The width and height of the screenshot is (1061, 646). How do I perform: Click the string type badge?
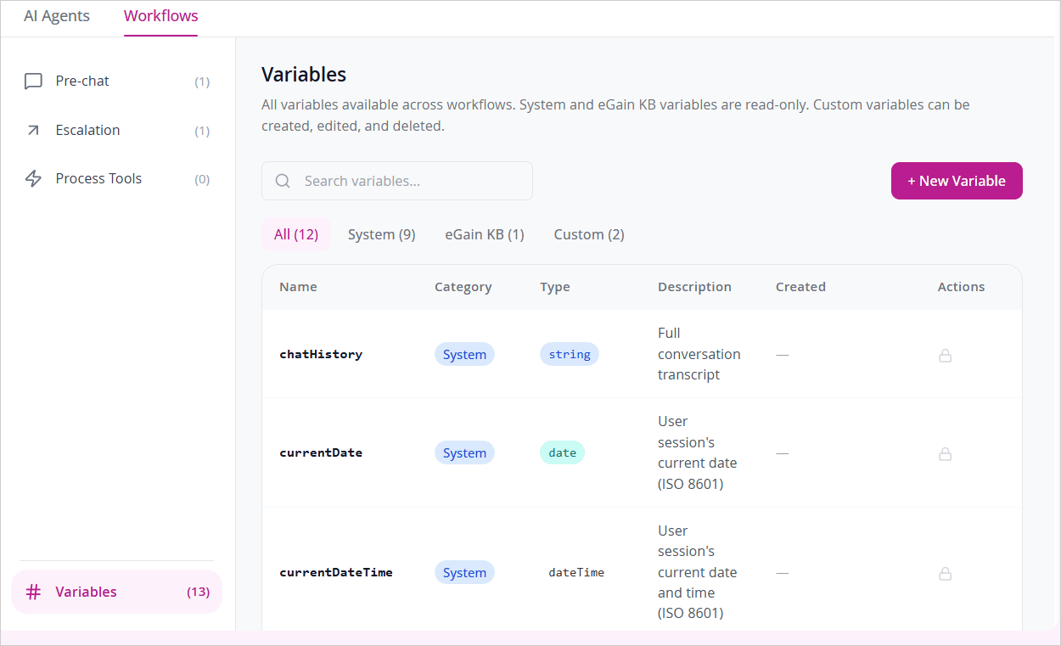tap(570, 354)
